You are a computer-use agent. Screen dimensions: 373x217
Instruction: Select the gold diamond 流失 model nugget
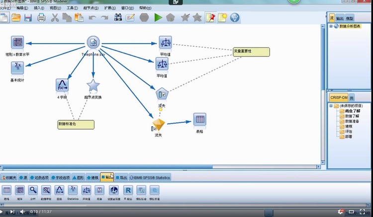(x=159, y=125)
